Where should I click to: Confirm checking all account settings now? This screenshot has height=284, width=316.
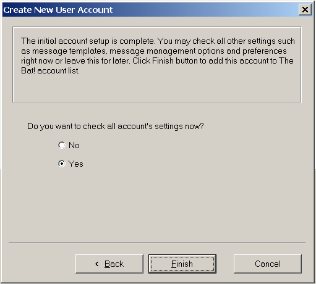(x=62, y=164)
